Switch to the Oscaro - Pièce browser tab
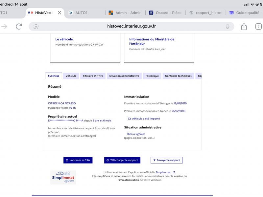Image resolution: width=263 pixels, height=197 pixels. pos(165,13)
